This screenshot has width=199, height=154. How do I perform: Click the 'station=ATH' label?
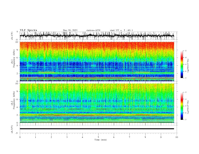[93, 30]
